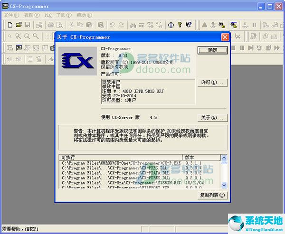Click the Save floppy disk icon
This screenshot has width=285, height=234.
pos(27,25)
